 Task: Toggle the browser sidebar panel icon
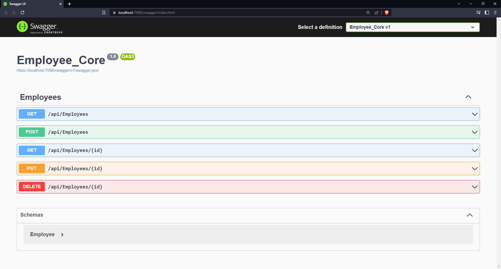(x=487, y=13)
